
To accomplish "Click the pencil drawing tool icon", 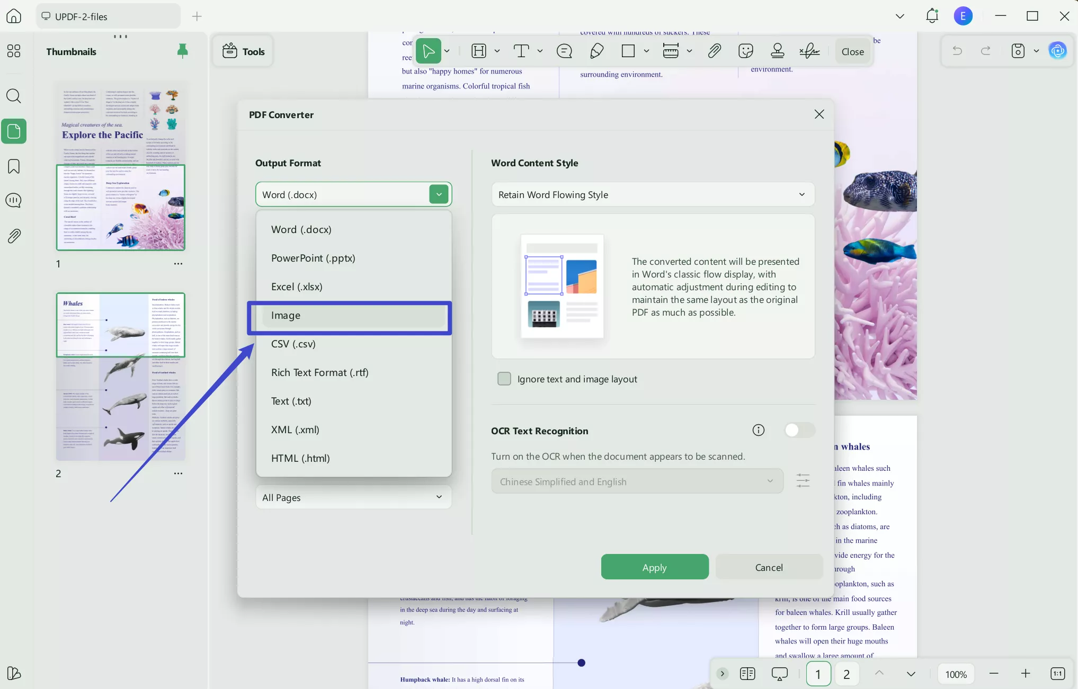I will point(596,51).
